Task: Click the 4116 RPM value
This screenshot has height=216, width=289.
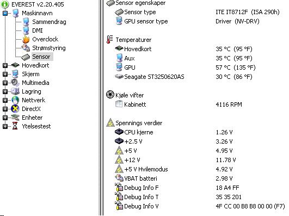Action: (229, 104)
